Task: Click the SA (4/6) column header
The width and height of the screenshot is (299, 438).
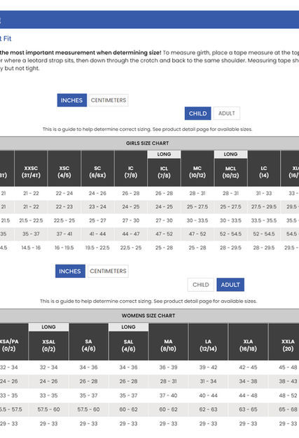Action: 89,341
